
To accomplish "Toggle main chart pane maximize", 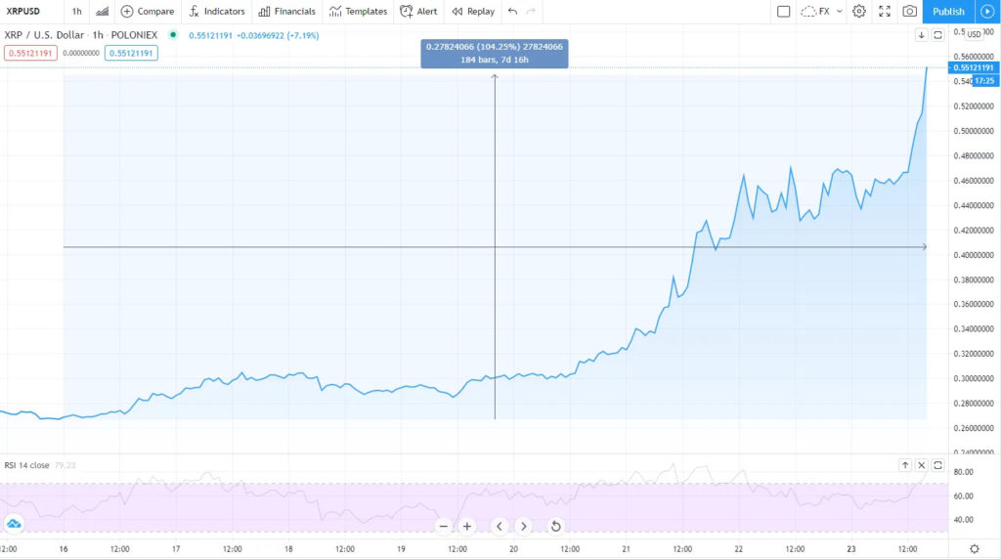I will [x=937, y=35].
